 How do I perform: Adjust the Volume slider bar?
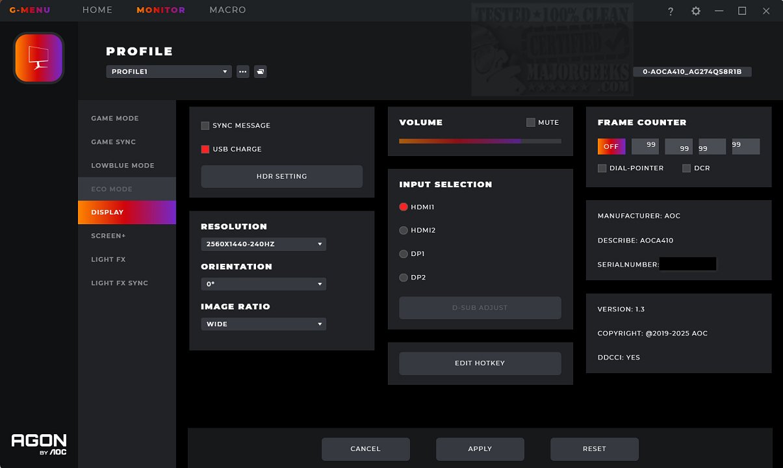[x=480, y=141]
